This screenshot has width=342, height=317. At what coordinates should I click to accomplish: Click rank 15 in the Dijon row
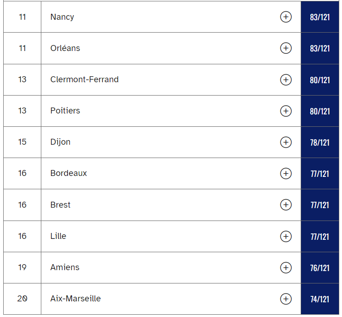[22, 142]
